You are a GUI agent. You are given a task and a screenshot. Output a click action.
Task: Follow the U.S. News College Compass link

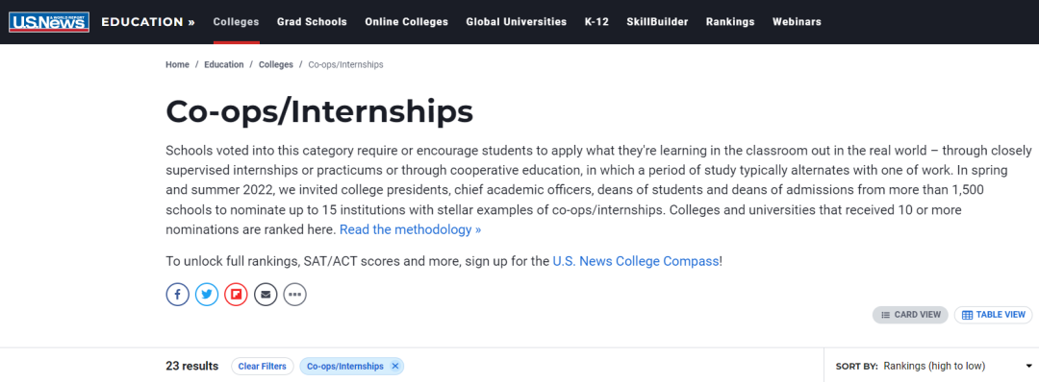click(x=636, y=261)
